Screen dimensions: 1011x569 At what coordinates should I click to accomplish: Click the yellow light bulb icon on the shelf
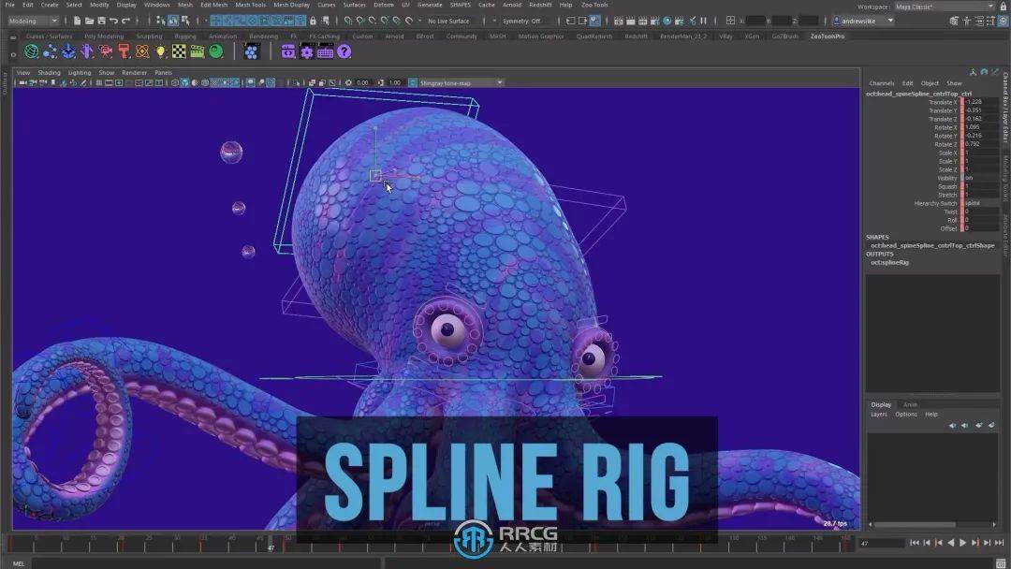coord(161,51)
